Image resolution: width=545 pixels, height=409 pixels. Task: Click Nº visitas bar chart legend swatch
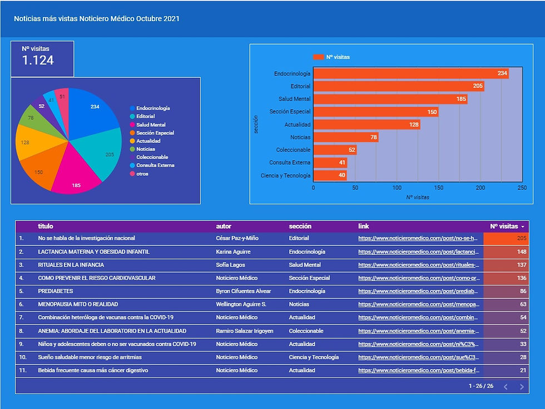click(x=318, y=57)
